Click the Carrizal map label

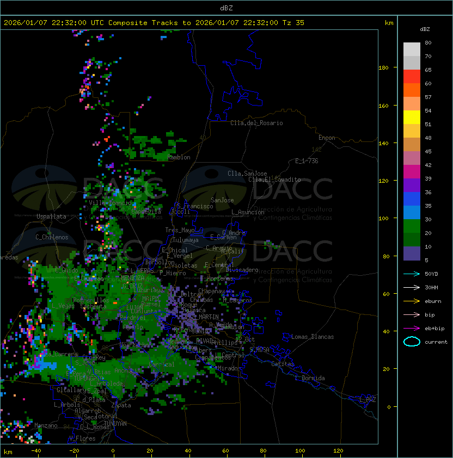pyautogui.click(x=161, y=364)
